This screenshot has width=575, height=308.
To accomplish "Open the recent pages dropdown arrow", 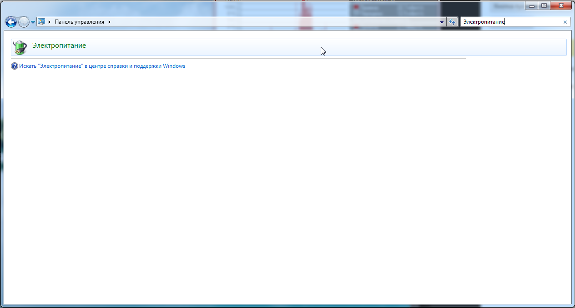I will tap(33, 22).
